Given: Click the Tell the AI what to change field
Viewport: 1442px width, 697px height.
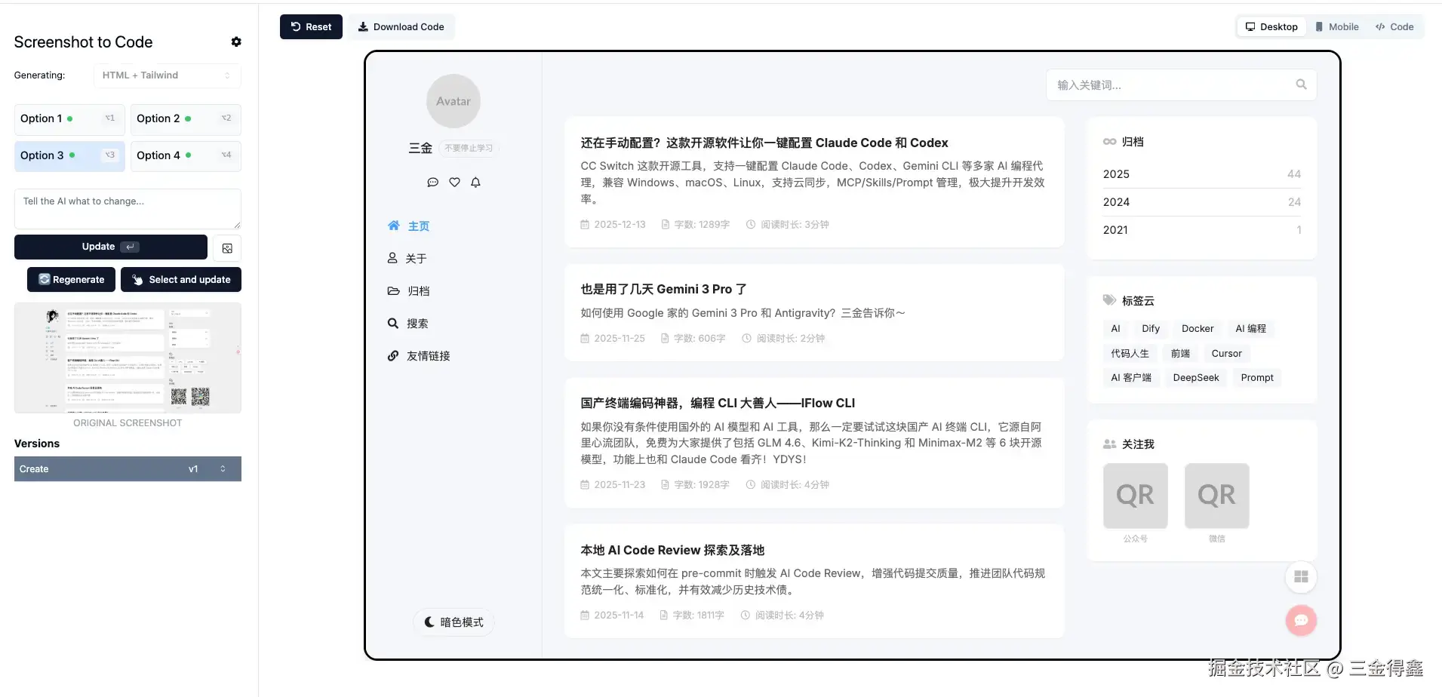Looking at the screenshot, I should point(128,209).
